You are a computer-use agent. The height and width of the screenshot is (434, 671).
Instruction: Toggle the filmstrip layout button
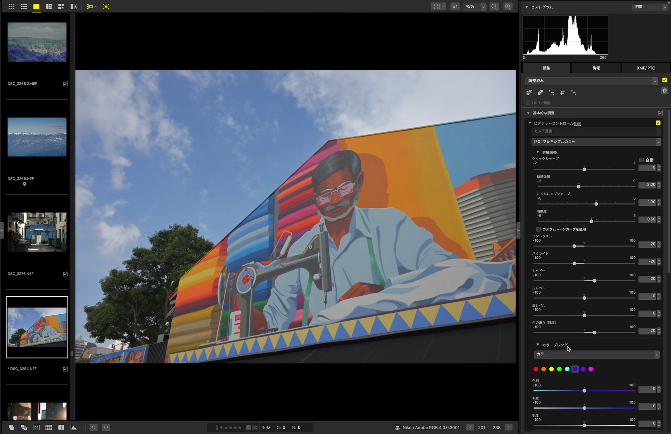click(89, 6)
